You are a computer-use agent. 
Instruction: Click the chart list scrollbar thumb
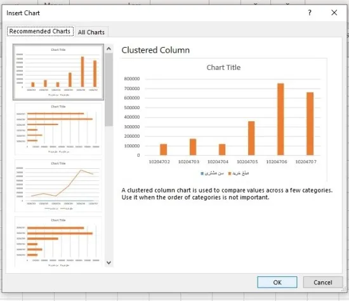coord(109,90)
